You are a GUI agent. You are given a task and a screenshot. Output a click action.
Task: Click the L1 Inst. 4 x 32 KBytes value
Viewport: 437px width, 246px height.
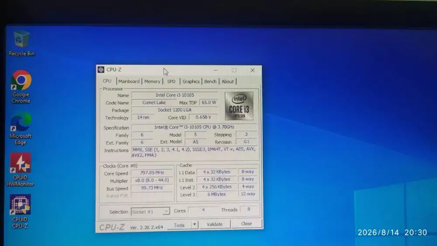(217, 179)
